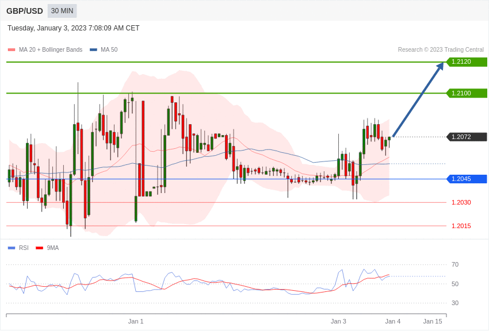Viewport: 489px width, 331px height.
Task: Select the 1.2072 current price tag
Action: pos(467,137)
